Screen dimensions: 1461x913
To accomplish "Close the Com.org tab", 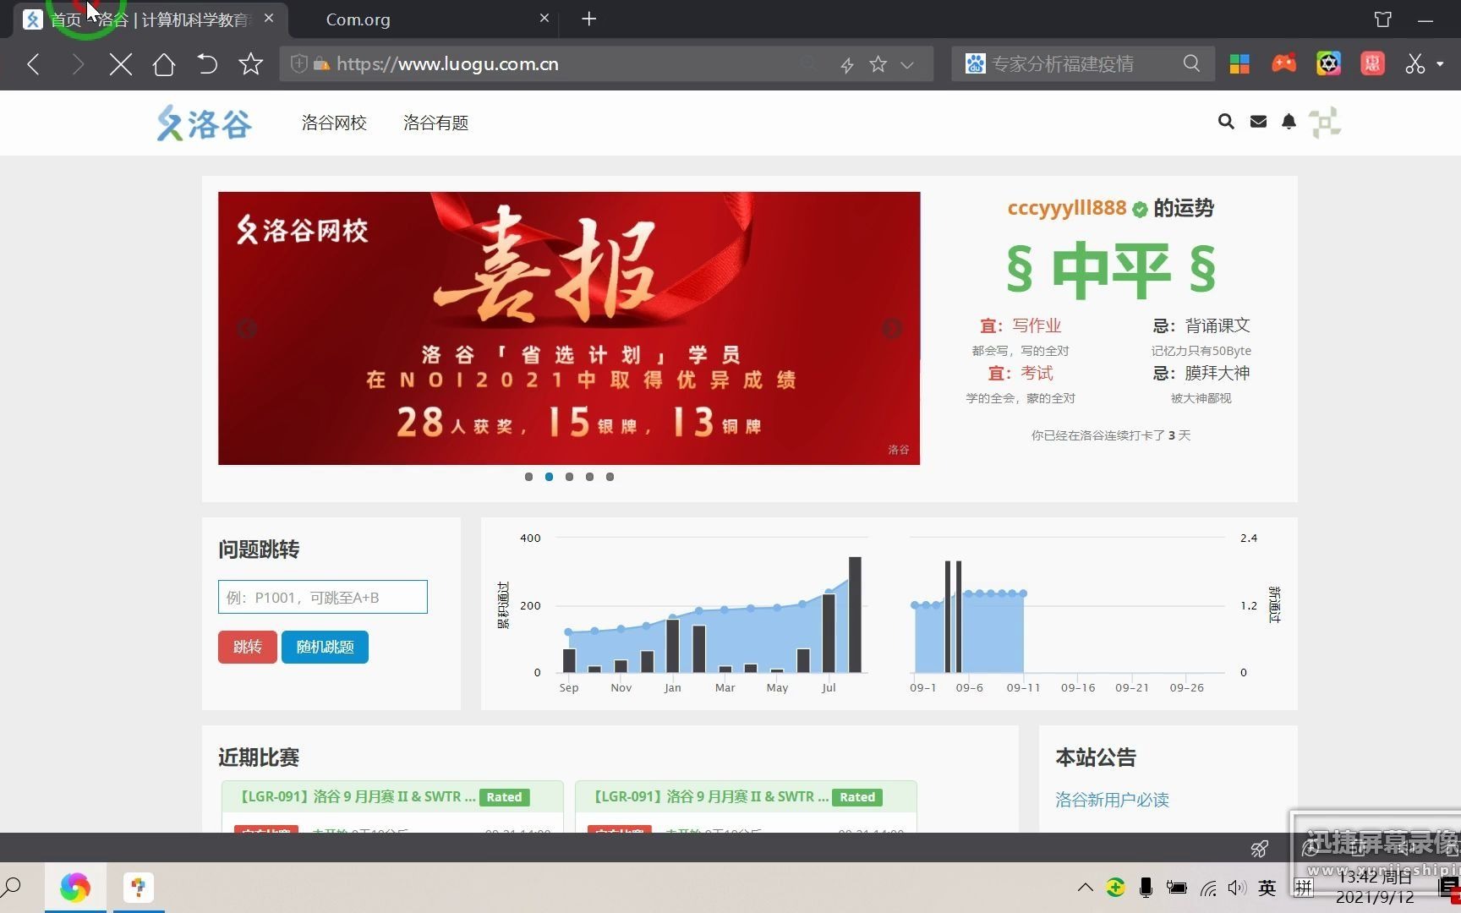I will click(x=544, y=18).
